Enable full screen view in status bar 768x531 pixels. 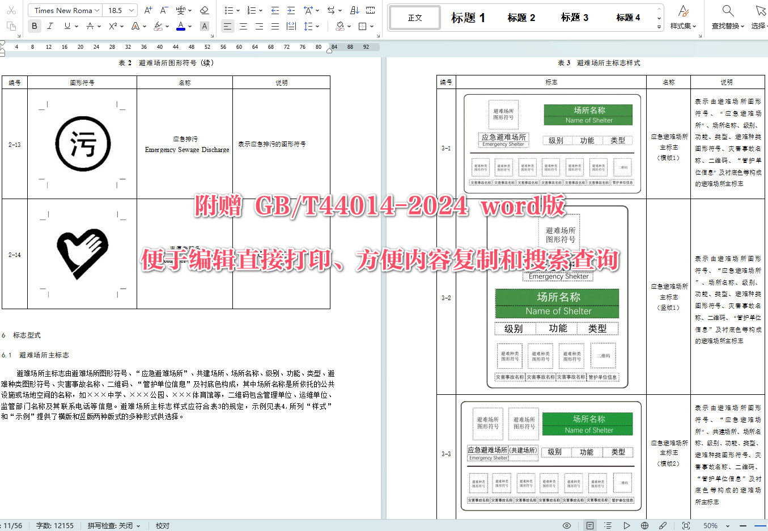click(685, 525)
